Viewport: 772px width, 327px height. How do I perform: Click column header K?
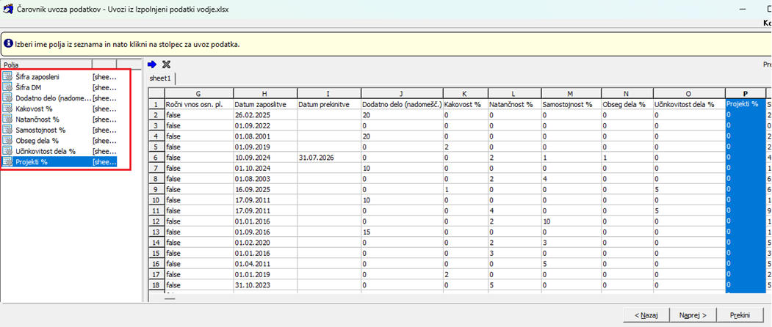pos(465,93)
